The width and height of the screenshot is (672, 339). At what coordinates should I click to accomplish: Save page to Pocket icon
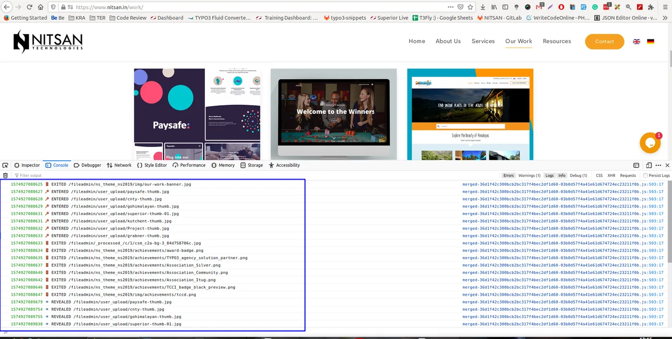point(460,7)
